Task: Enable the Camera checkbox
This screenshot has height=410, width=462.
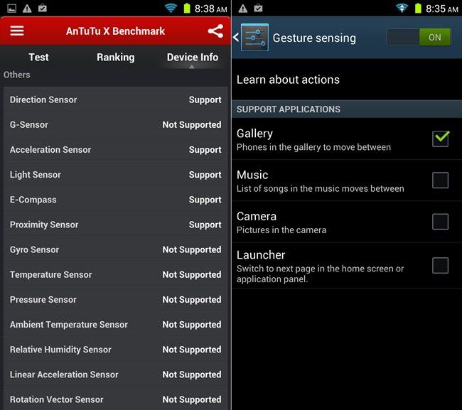Action: [x=441, y=222]
